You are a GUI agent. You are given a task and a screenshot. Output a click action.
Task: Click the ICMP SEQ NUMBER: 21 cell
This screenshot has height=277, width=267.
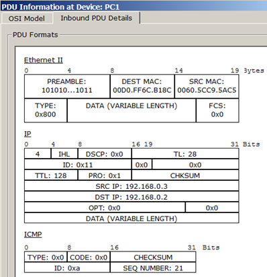click(153, 268)
